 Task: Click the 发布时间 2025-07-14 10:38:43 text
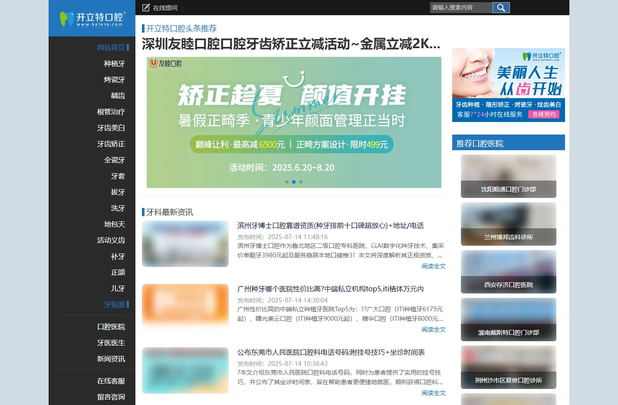coord(283,364)
